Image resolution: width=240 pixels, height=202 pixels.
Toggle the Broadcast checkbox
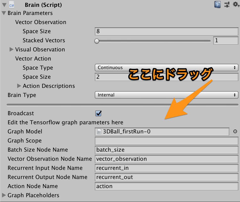point(98,113)
